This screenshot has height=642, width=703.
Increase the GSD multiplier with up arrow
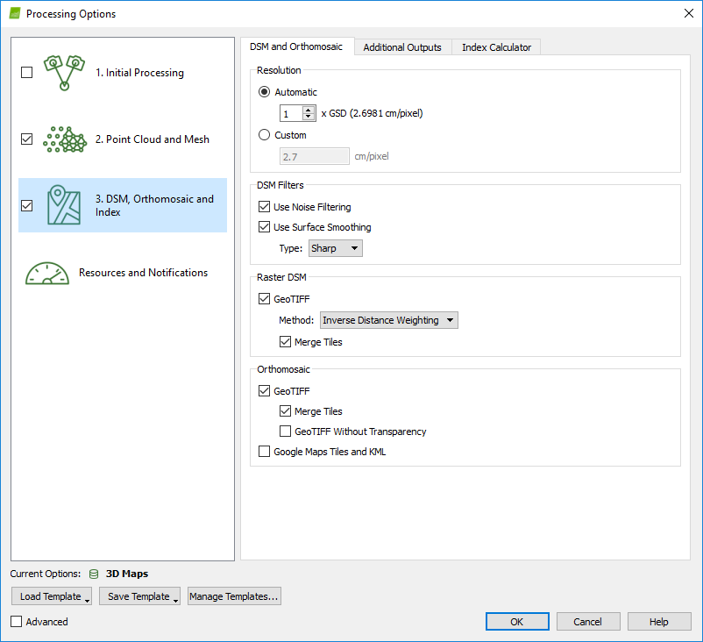click(309, 110)
